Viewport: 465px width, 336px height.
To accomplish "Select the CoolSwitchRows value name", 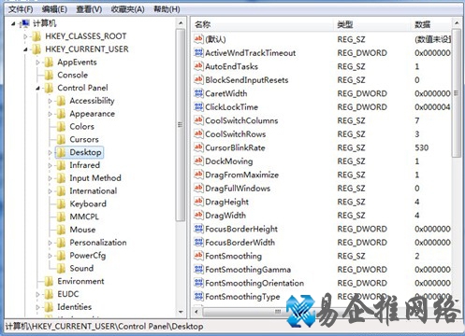I will [236, 134].
